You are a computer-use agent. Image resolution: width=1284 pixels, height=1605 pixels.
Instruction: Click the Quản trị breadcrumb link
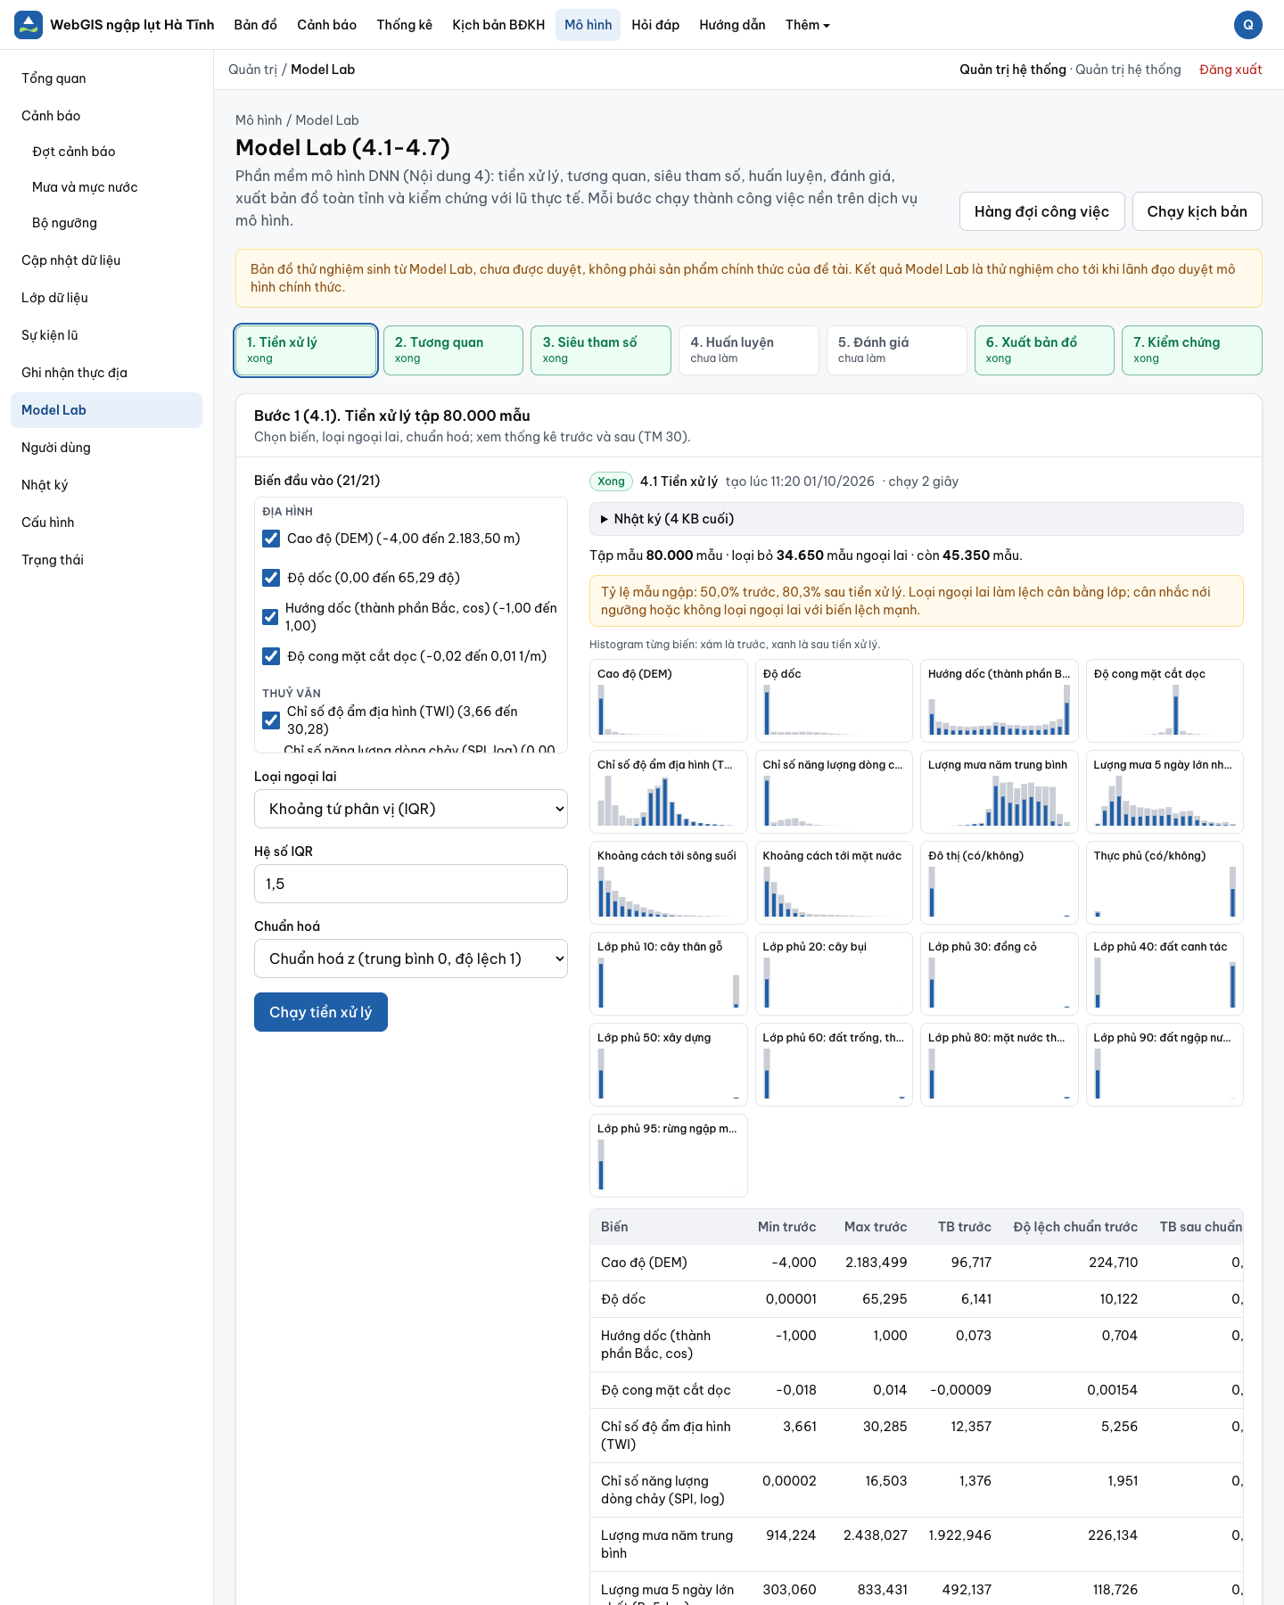coord(252,70)
